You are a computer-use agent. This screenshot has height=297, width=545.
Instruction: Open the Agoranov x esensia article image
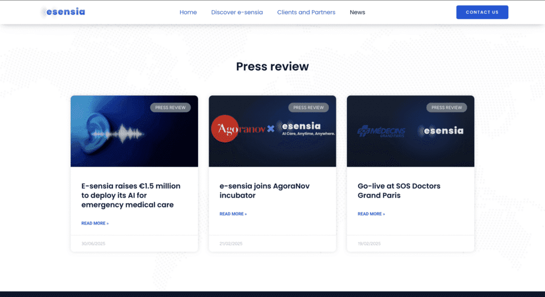(272, 131)
